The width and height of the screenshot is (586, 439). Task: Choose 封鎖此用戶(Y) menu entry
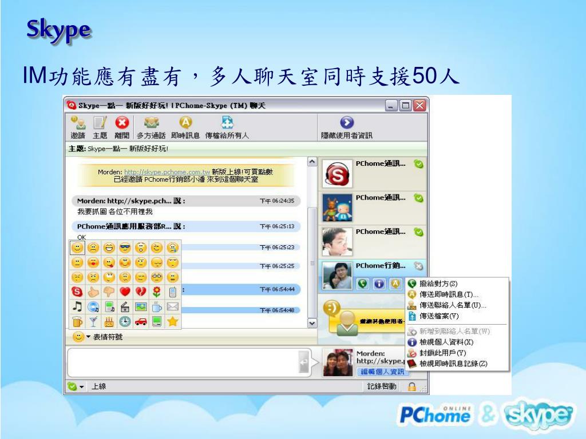pyautogui.click(x=457, y=353)
